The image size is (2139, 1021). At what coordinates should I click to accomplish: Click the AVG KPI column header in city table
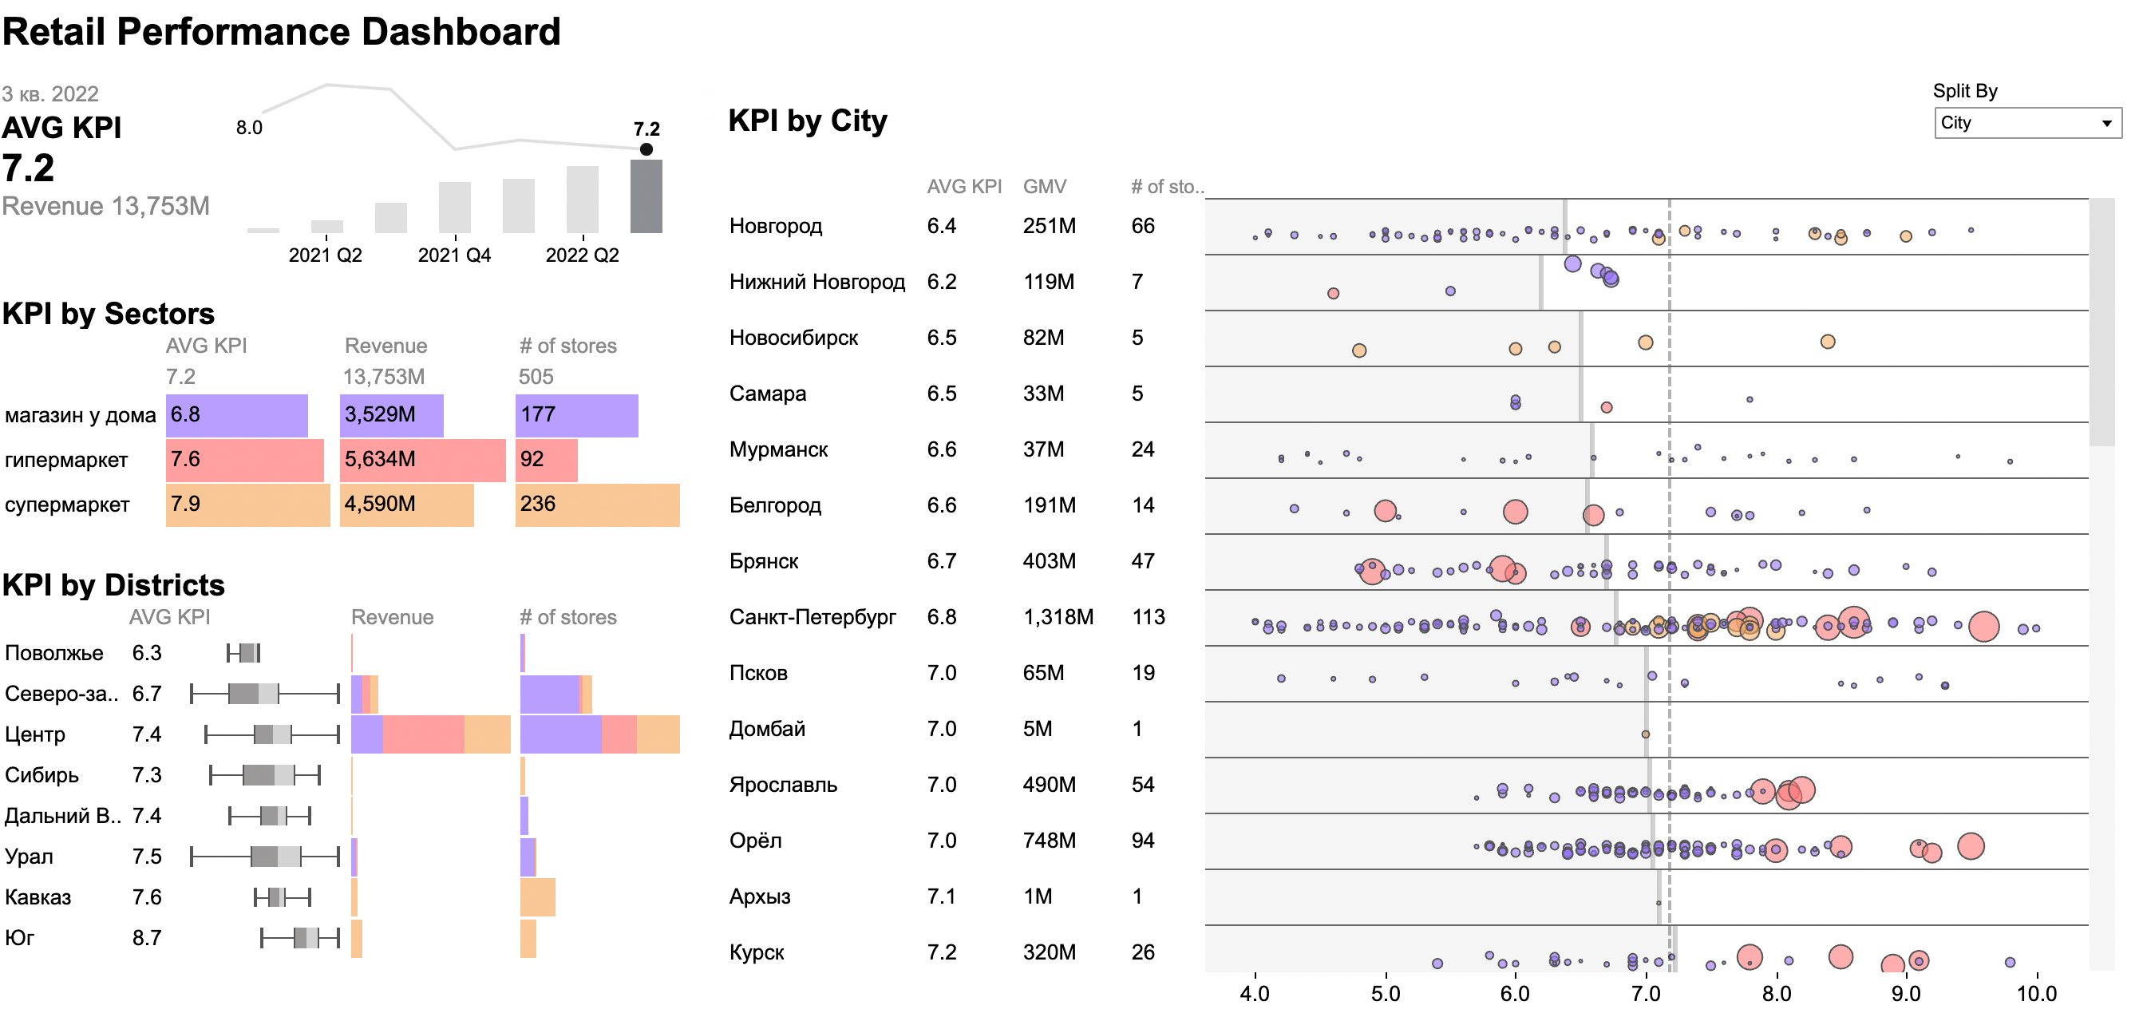tap(964, 187)
